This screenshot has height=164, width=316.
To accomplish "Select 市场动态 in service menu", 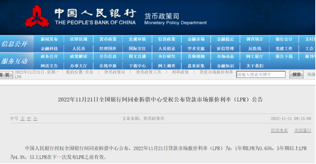I will pos(225,56).
